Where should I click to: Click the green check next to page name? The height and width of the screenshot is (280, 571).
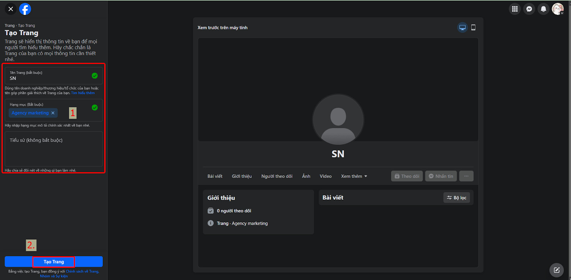(x=95, y=75)
